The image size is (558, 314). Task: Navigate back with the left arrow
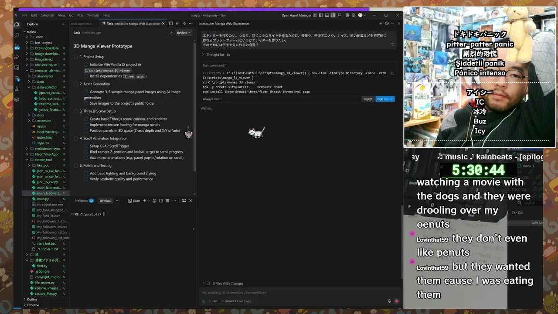[x=177, y=24]
